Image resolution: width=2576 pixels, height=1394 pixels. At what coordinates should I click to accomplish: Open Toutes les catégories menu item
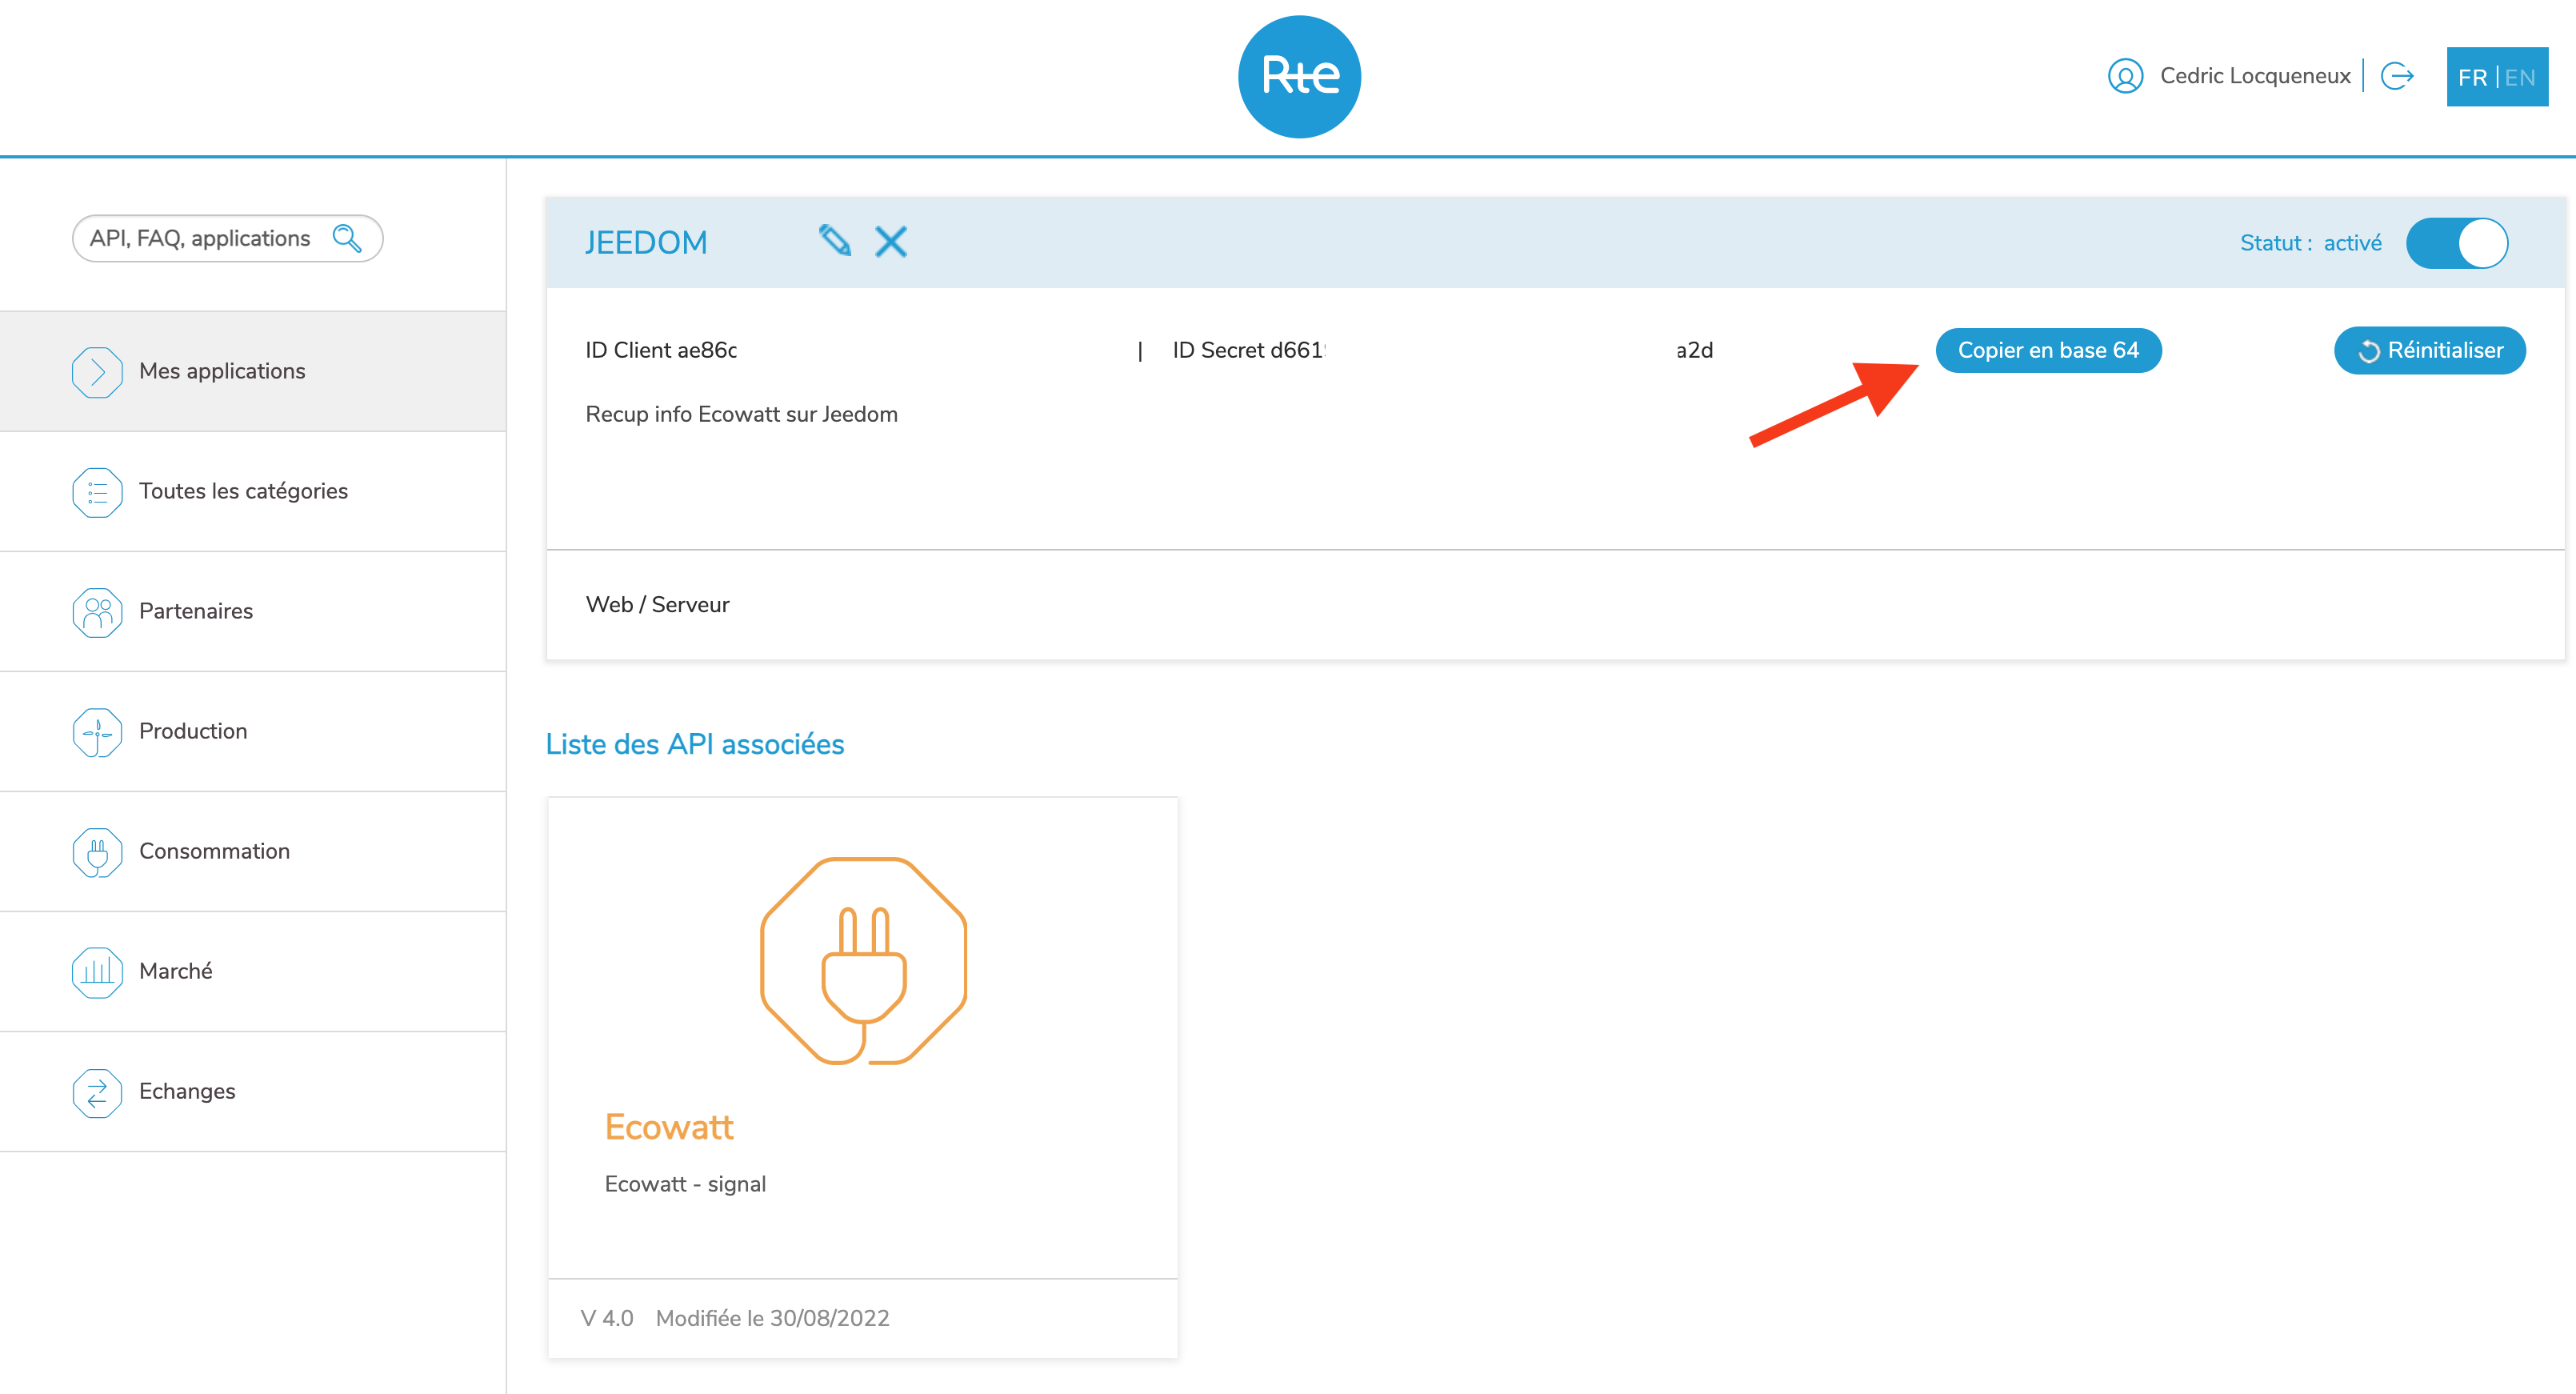(x=253, y=491)
